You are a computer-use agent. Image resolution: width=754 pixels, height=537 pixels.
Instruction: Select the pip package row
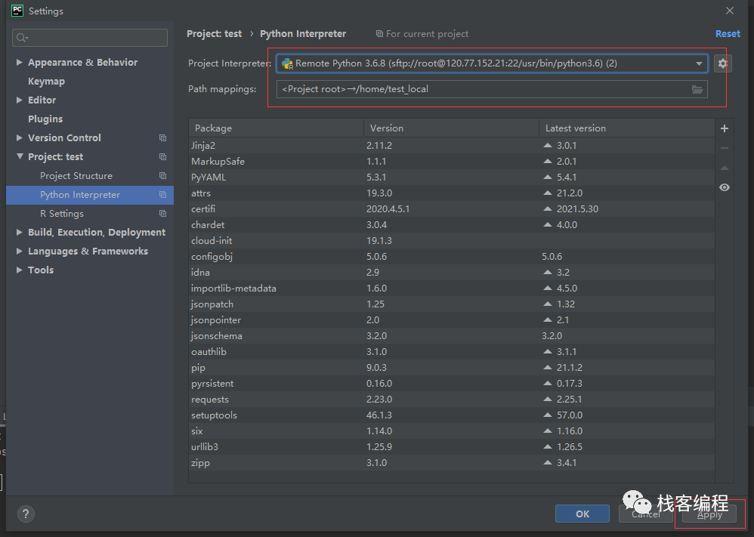[452, 367]
